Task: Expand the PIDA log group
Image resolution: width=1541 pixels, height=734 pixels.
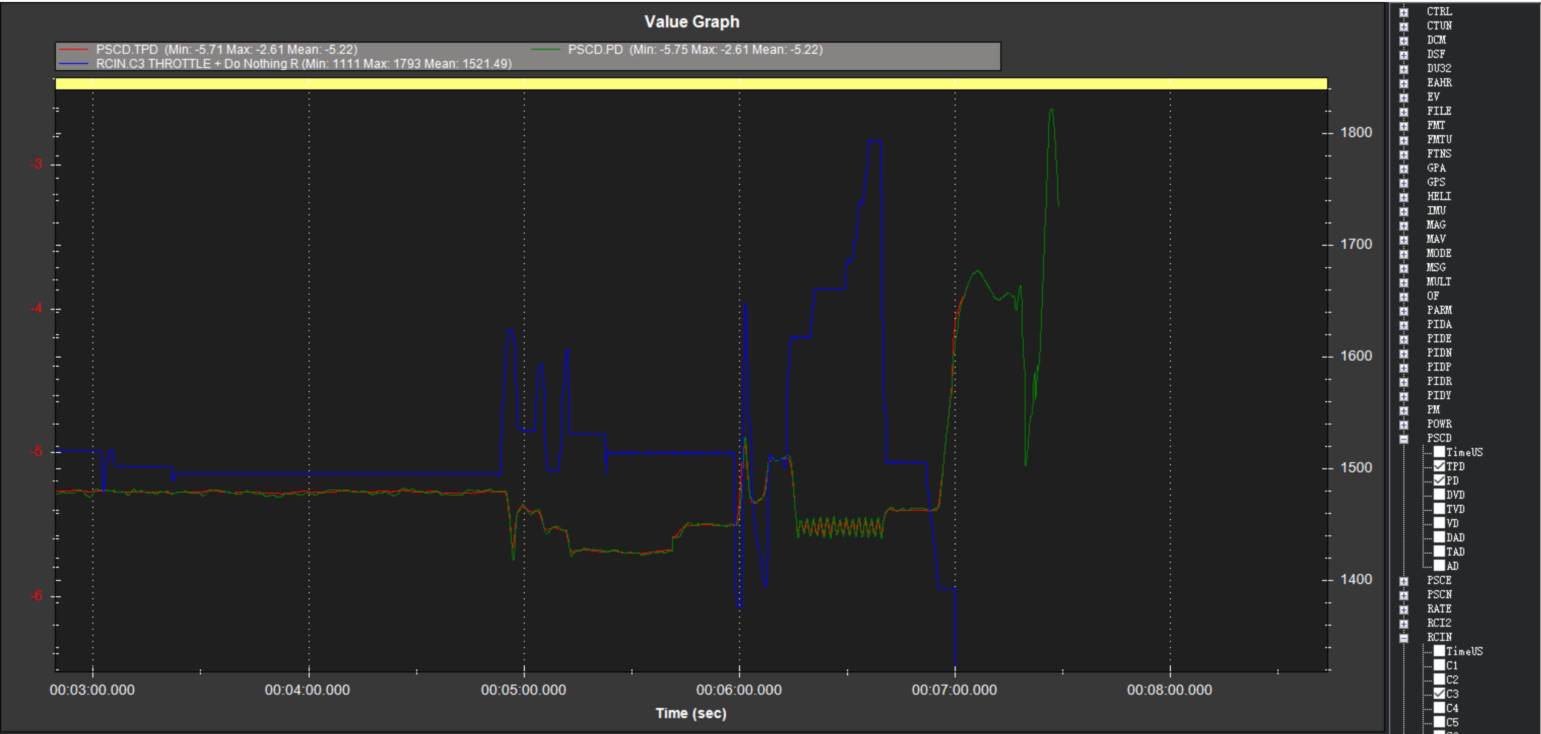Action: pos(1404,325)
